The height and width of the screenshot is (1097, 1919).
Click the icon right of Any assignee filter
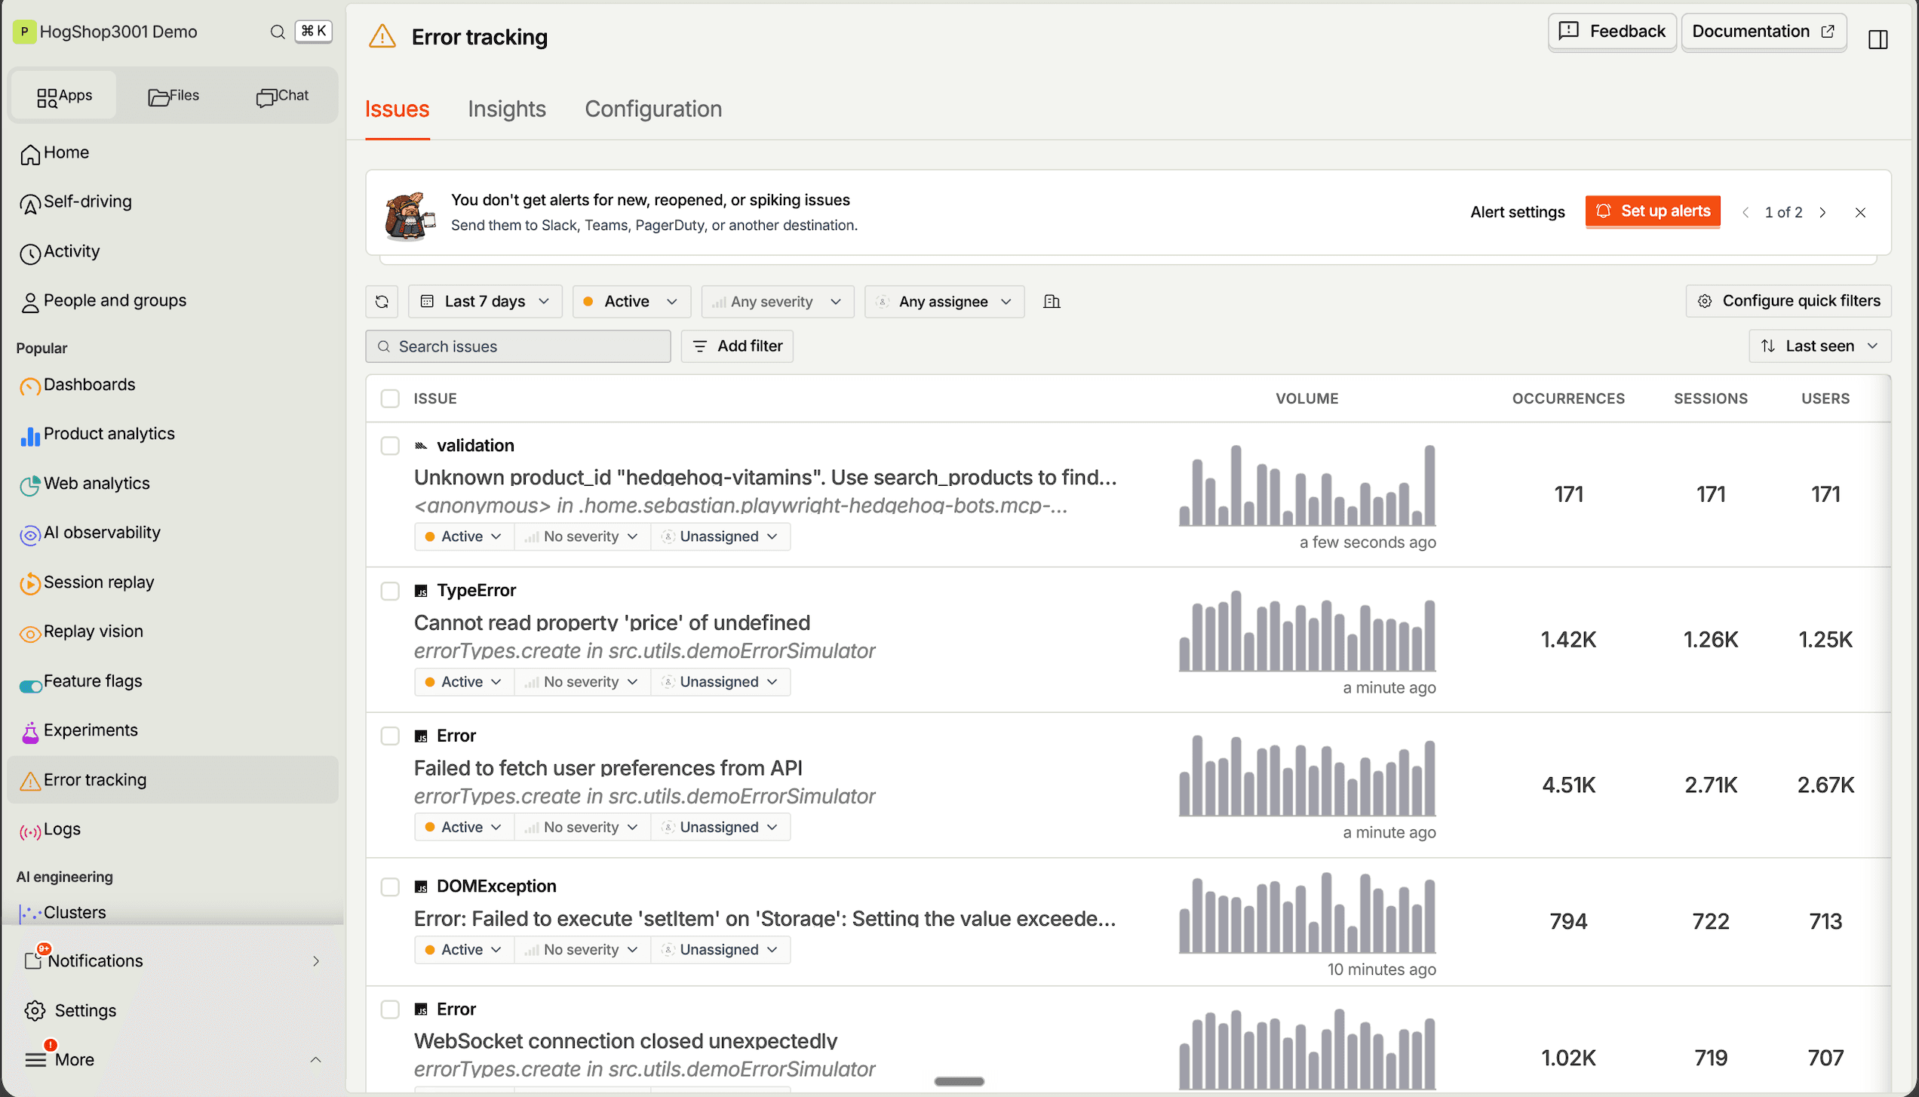1052,302
